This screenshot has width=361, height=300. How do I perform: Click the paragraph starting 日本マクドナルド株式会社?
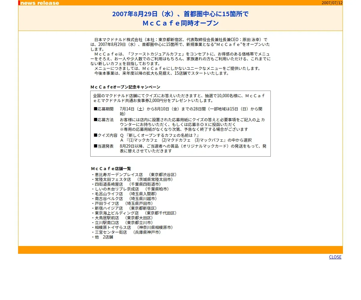[180, 44]
